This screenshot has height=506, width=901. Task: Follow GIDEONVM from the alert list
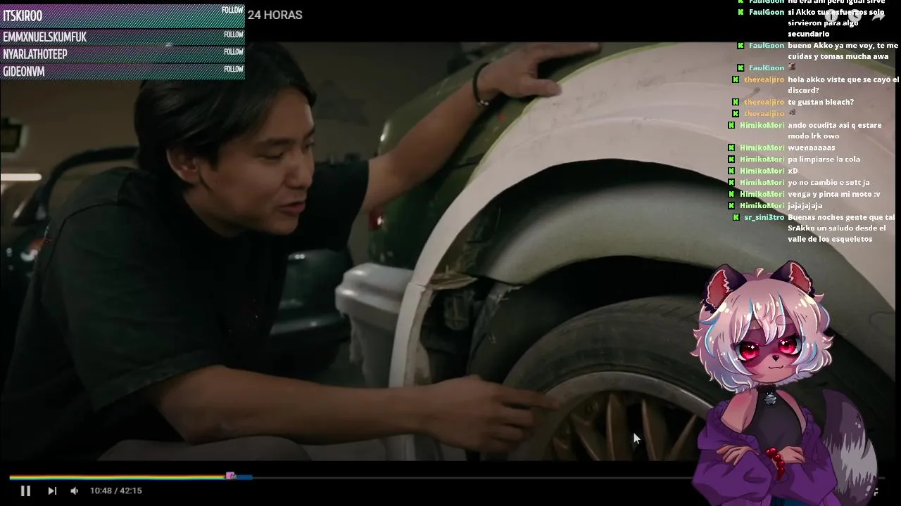[x=233, y=69]
